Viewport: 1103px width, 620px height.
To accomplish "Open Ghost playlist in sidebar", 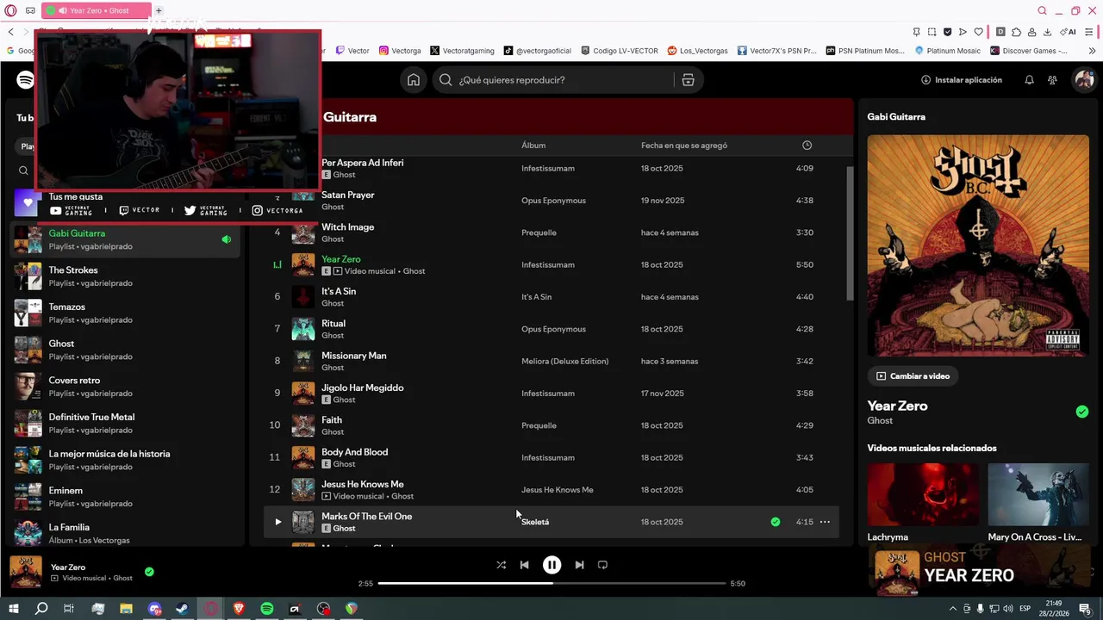I will point(125,350).
